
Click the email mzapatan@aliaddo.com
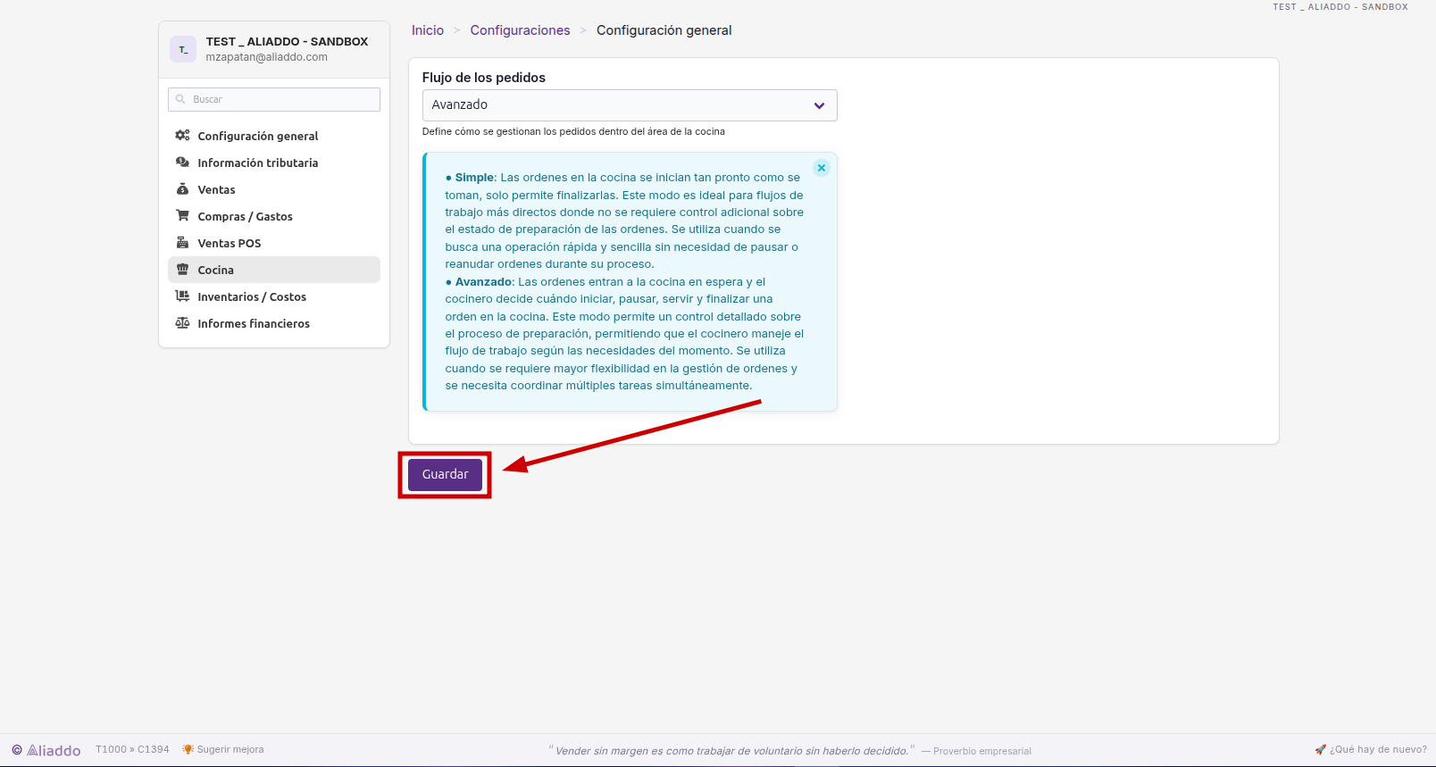point(267,57)
